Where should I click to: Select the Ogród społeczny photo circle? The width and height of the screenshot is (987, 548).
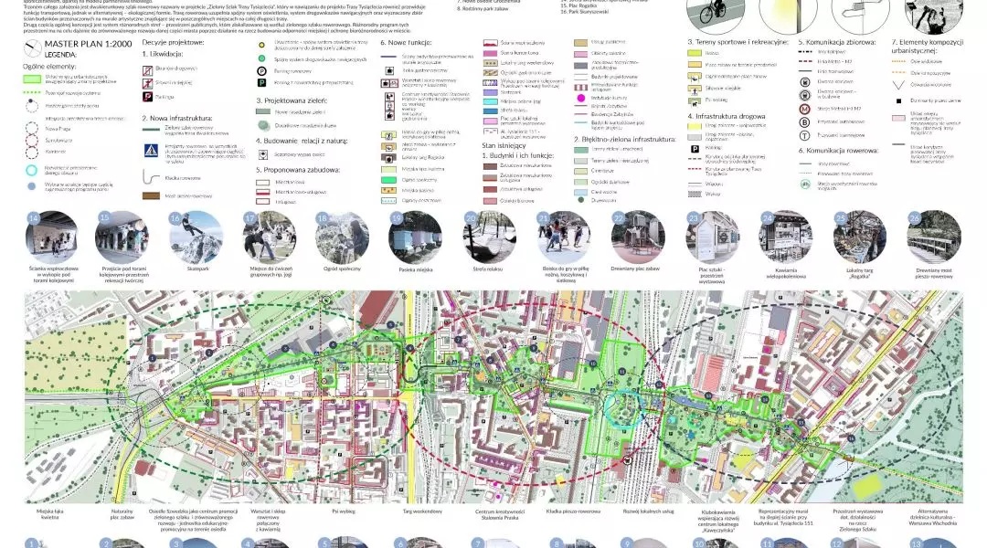tap(342, 237)
